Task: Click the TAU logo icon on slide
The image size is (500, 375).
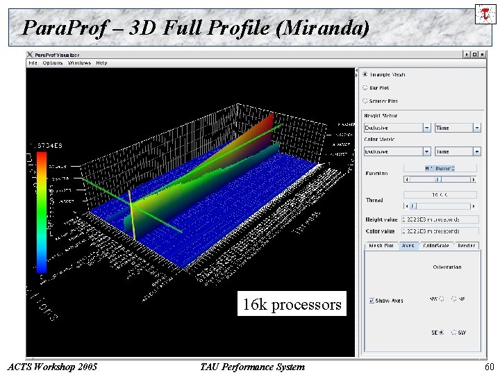Action: click(x=485, y=14)
